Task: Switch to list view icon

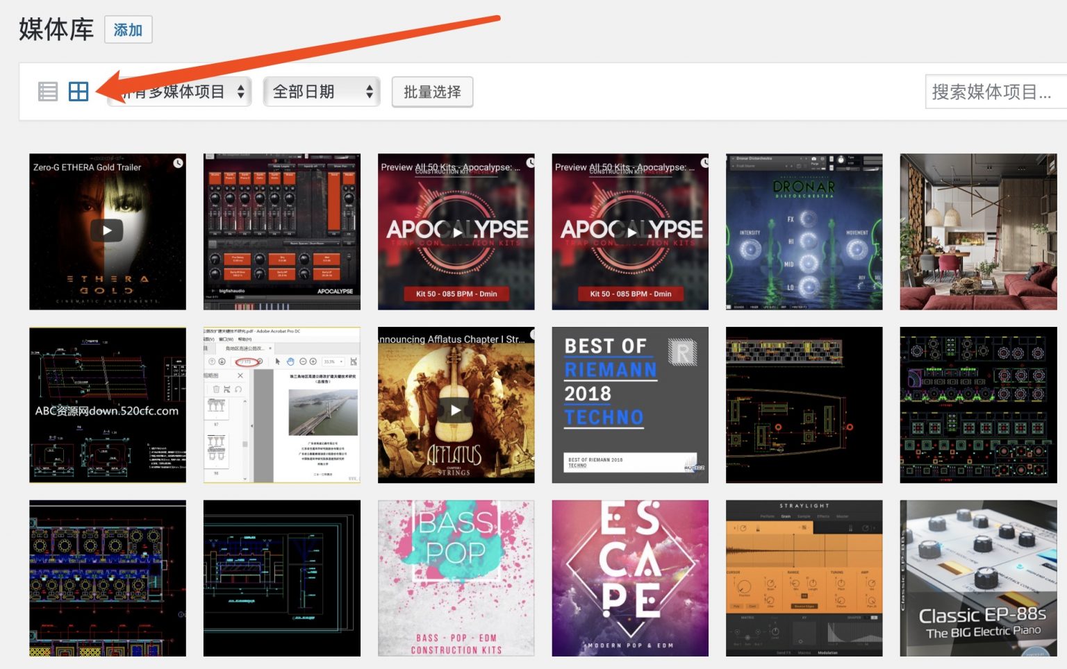Action: [47, 92]
